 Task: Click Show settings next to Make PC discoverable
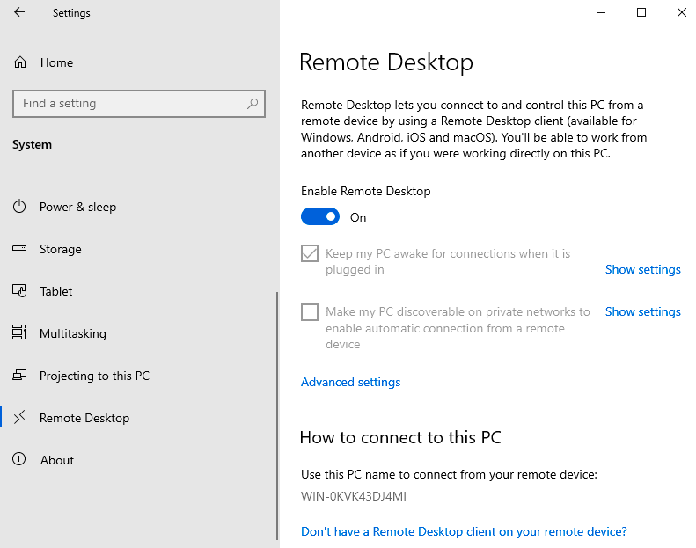click(642, 311)
